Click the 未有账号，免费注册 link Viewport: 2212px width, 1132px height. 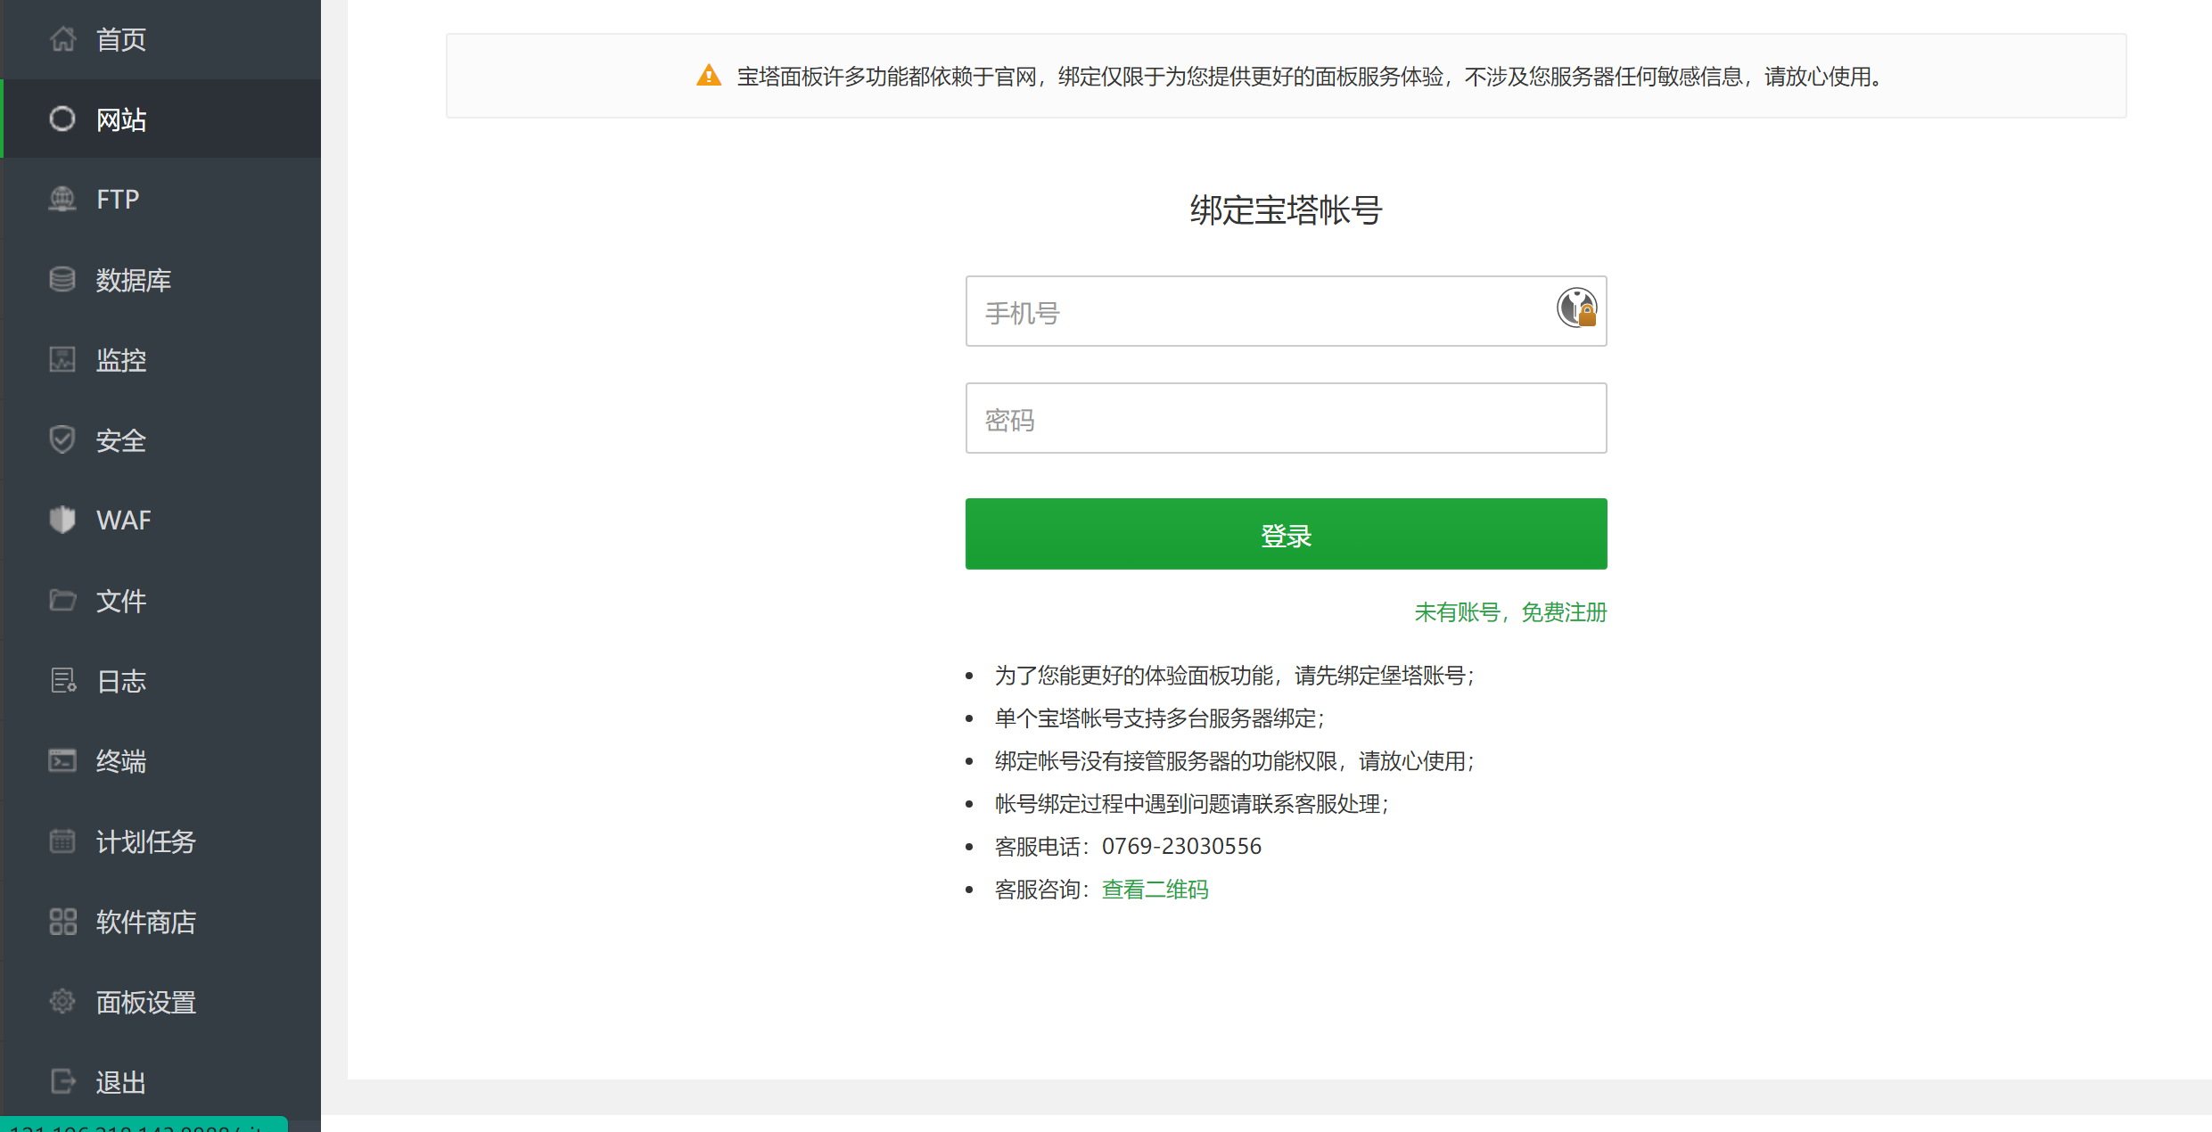point(1510,612)
